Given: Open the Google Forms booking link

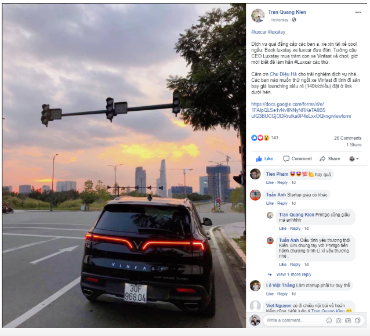Looking at the screenshot, I should coord(301,110).
